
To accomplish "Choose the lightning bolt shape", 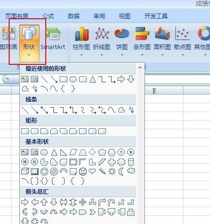I will click(x=102, y=171).
